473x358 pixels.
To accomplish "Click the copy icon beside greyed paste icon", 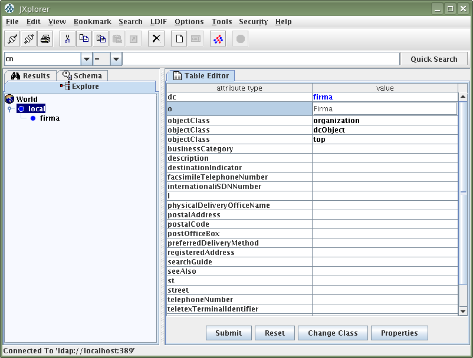I will 101,39.
